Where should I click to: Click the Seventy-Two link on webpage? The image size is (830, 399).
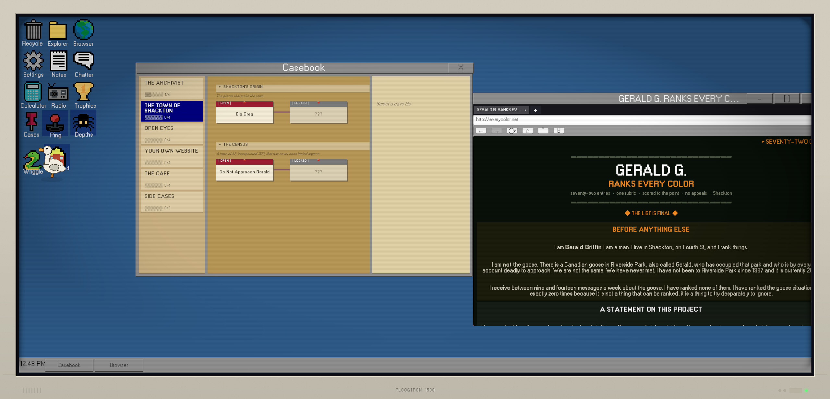point(786,142)
